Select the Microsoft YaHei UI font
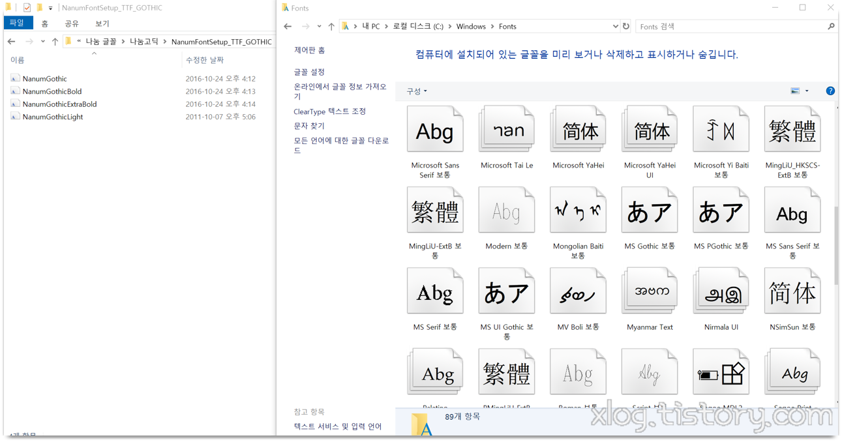The width and height of the screenshot is (842, 442). pyautogui.click(x=650, y=130)
